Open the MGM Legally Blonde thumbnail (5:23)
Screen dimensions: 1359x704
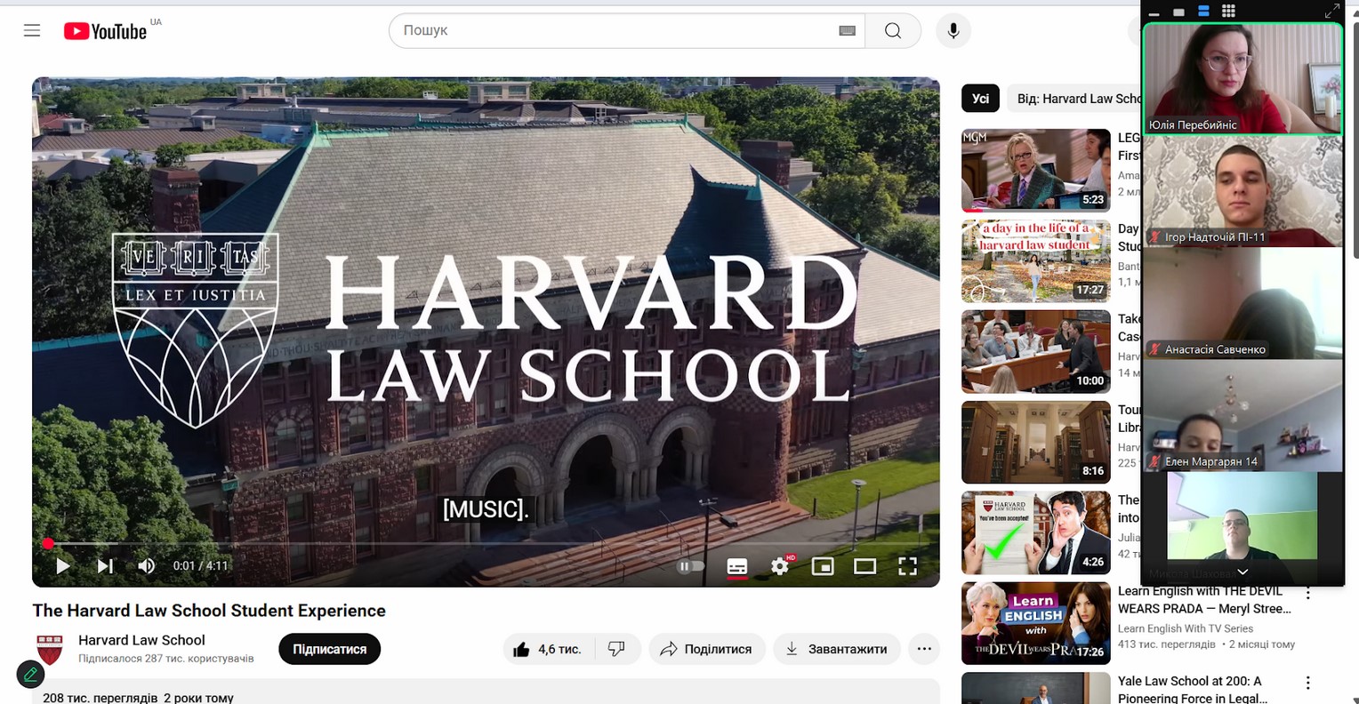1036,171
